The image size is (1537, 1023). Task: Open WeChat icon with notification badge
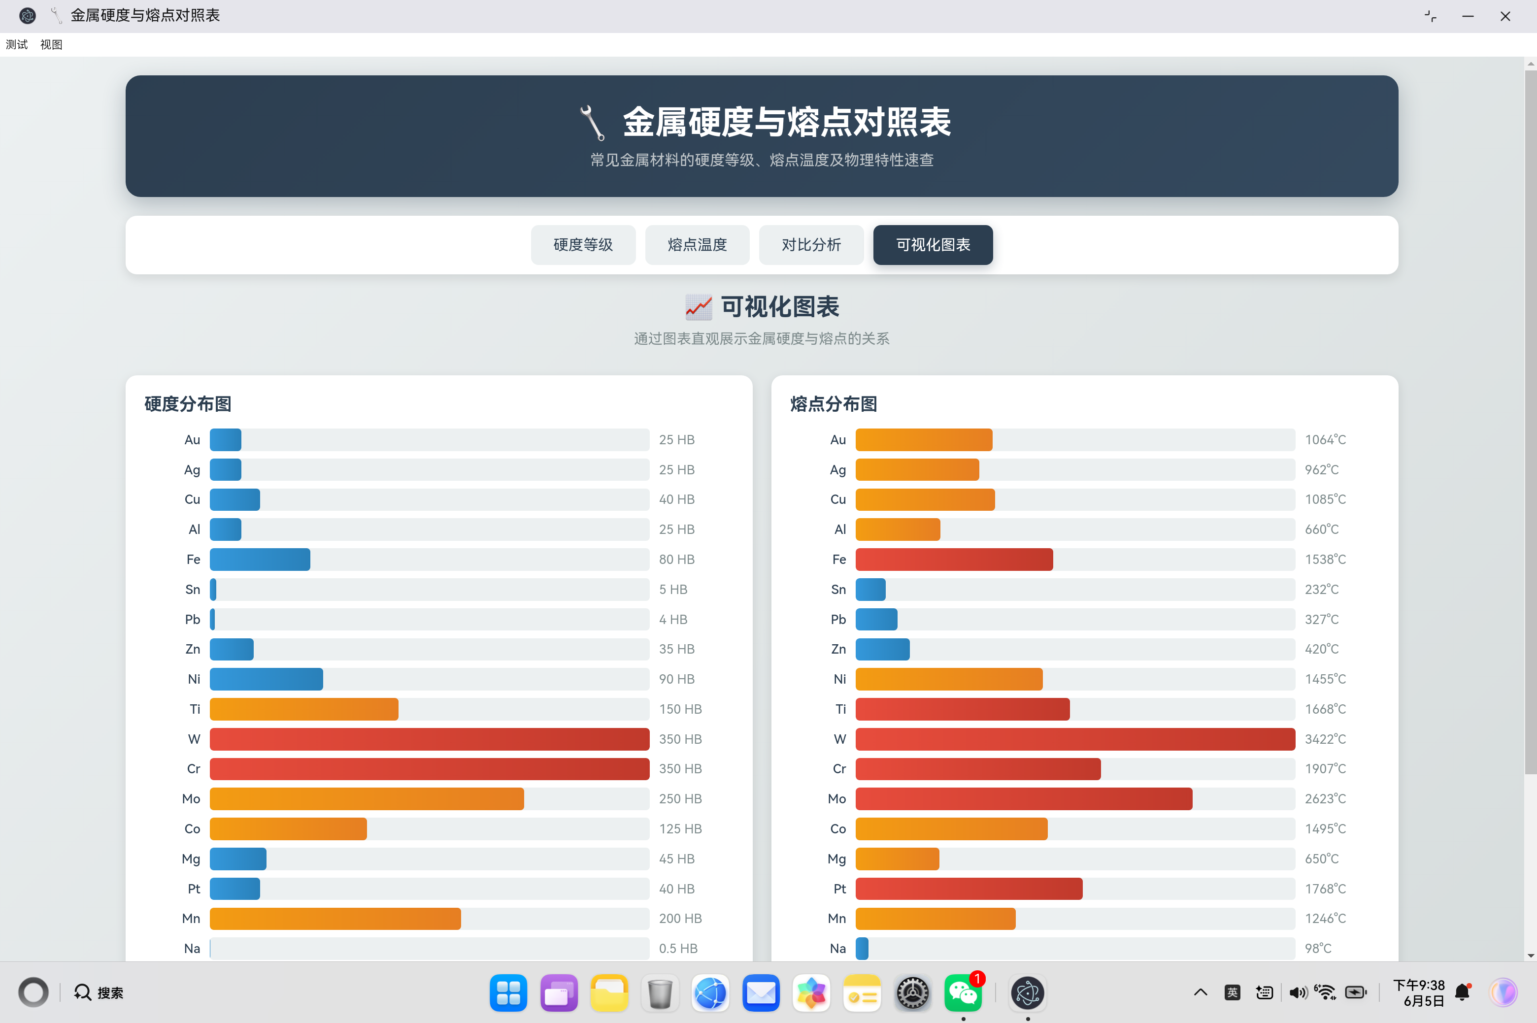tap(964, 992)
